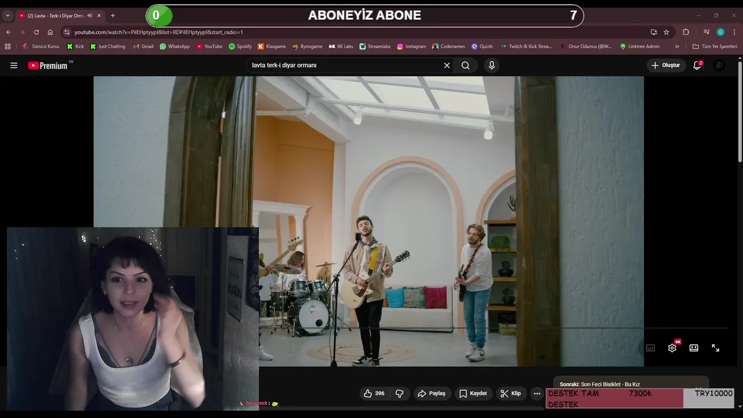Open the YouTube bookmark
Viewport: 743px width, 418px height.
209,46
